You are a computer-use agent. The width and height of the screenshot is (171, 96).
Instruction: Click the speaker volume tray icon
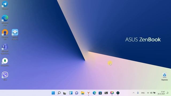pyautogui.click(x=151, y=93)
